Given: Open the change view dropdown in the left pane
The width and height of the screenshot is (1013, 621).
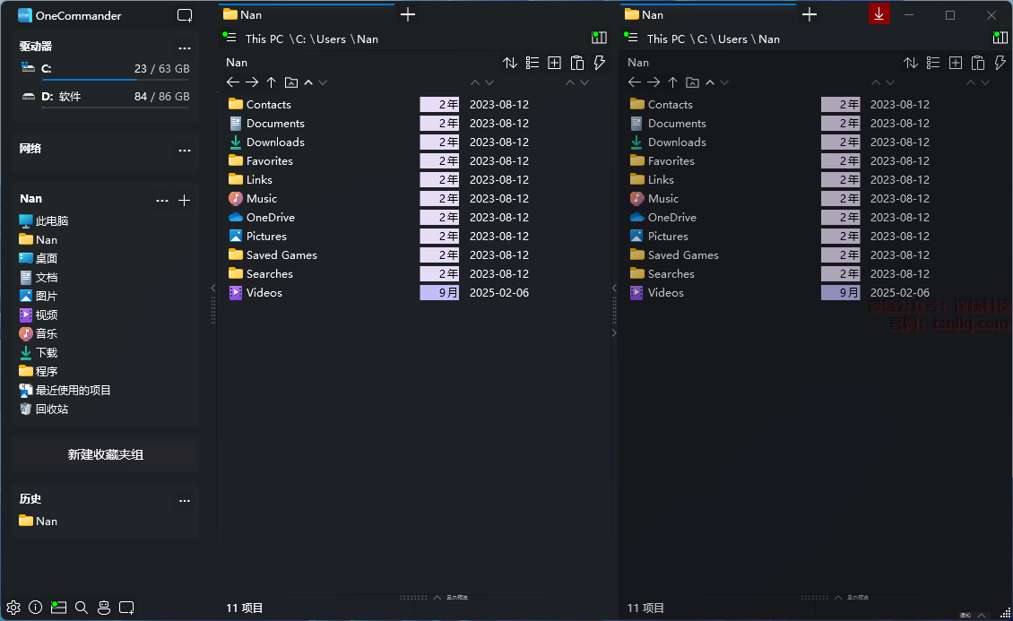Looking at the screenshot, I should coord(532,63).
